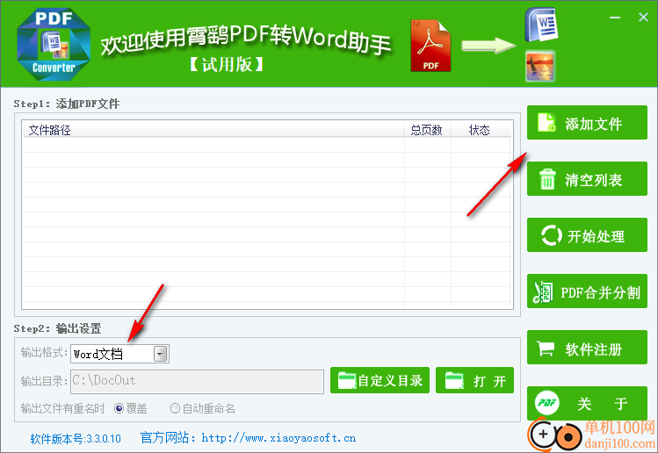Open the software registration (软件注册)
Viewport: 658px width, 453px height.
pyautogui.click(x=587, y=348)
